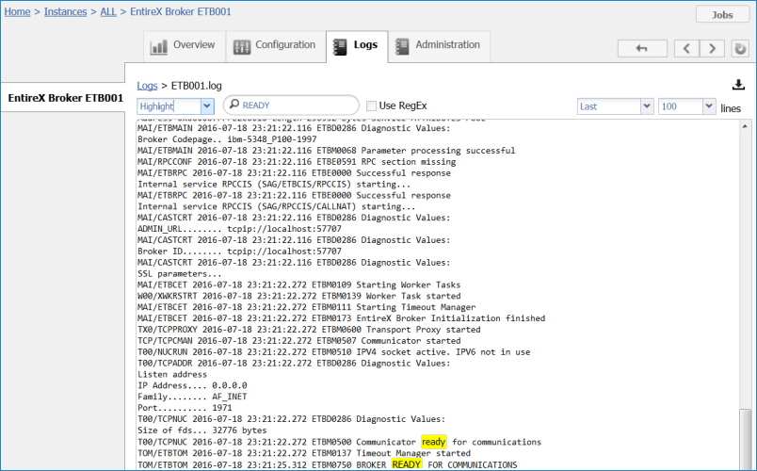Select the Logs tab
This screenshot has width=757, height=471.
pyautogui.click(x=357, y=46)
